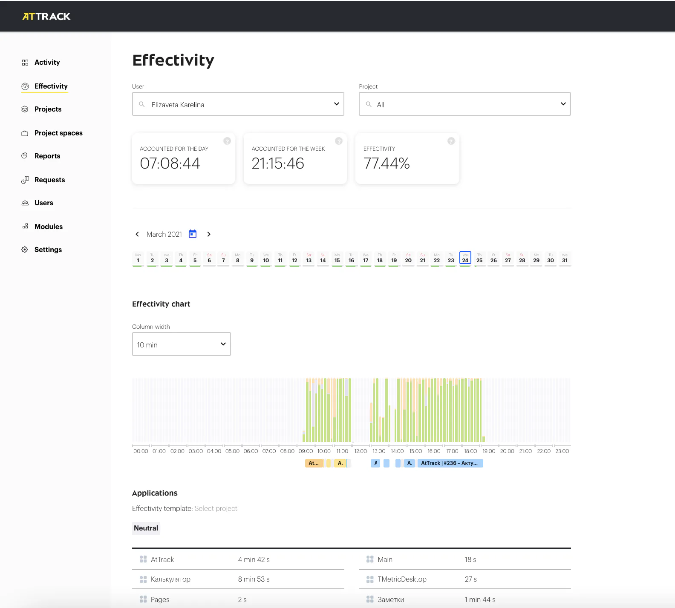Open the Projects menu item

(48, 109)
